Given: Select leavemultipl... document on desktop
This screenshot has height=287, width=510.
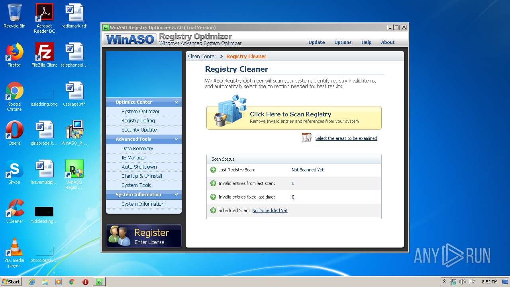Looking at the screenshot, I should click(44, 172).
